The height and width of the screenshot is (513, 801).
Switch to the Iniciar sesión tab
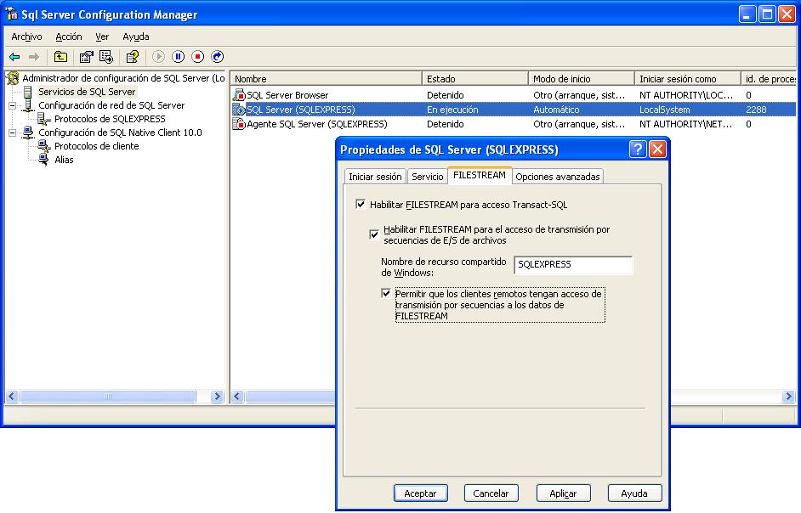[x=375, y=177]
